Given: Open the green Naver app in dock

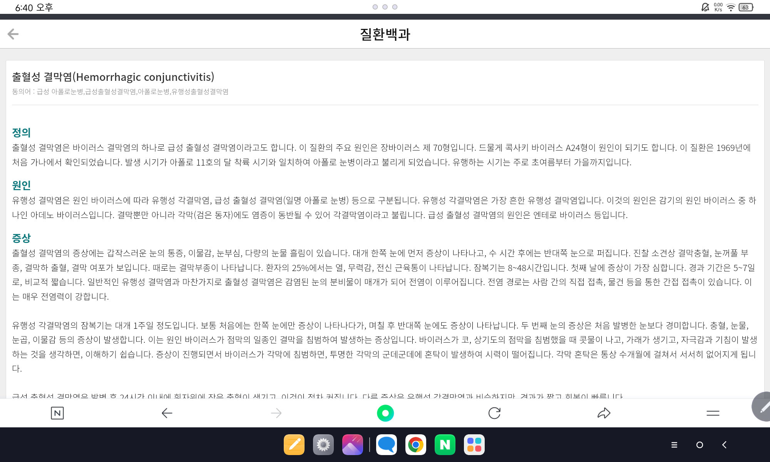Looking at the screenshot, I should click(x=445, y=445).
